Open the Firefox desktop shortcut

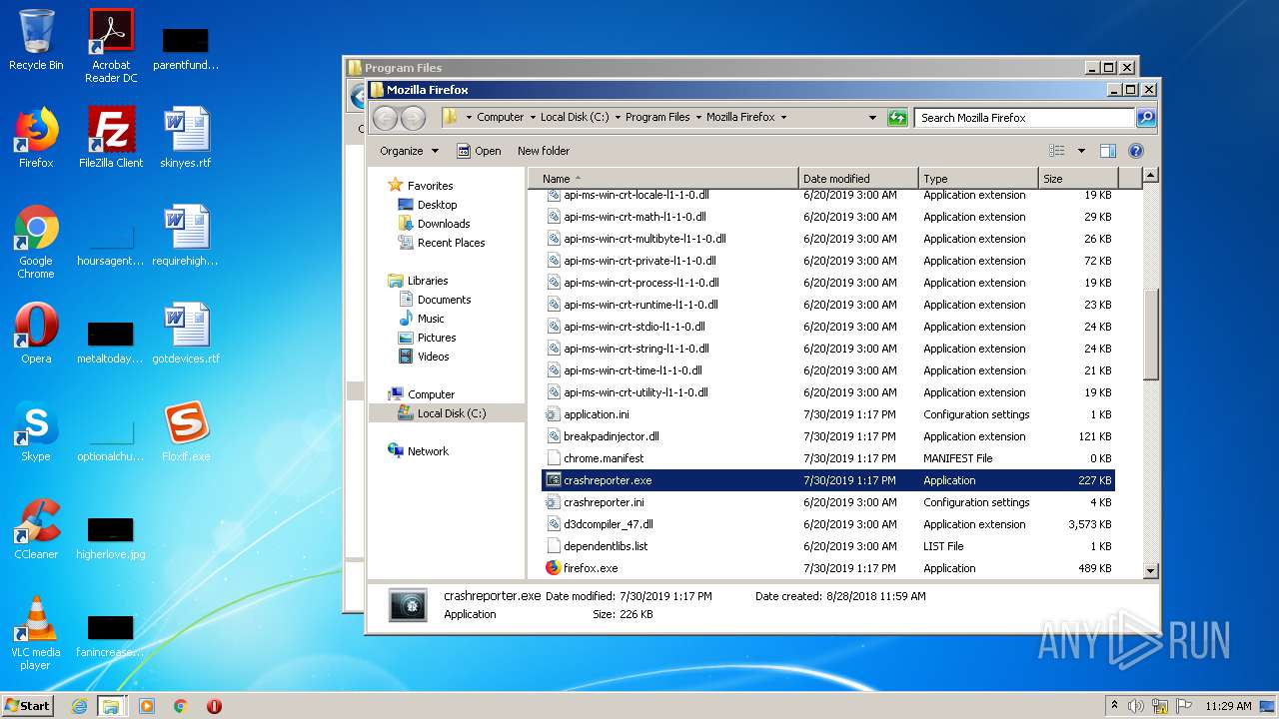tap(36, 138)
